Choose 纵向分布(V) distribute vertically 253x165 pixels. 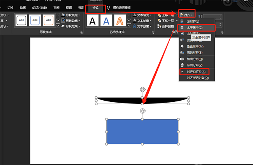coord(197,65)
